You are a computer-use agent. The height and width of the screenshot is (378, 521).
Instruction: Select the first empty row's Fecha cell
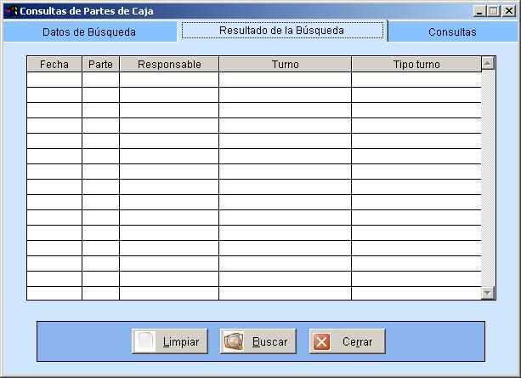coord(54,80)
